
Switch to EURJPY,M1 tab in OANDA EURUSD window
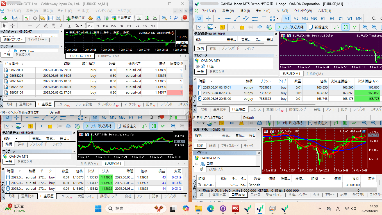point(315,74)
